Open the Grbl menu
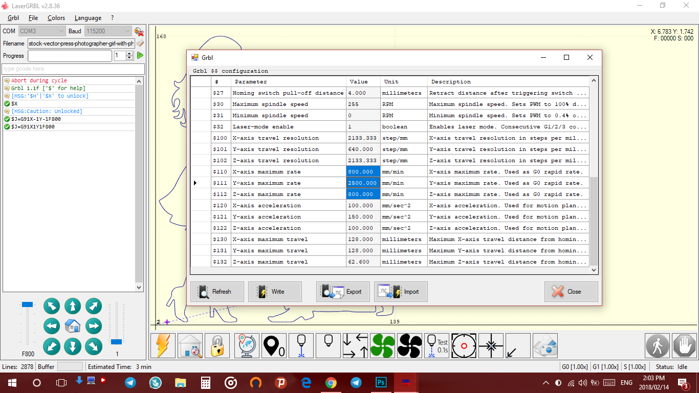Screen dimensions: 699x393 click(13, 18)
